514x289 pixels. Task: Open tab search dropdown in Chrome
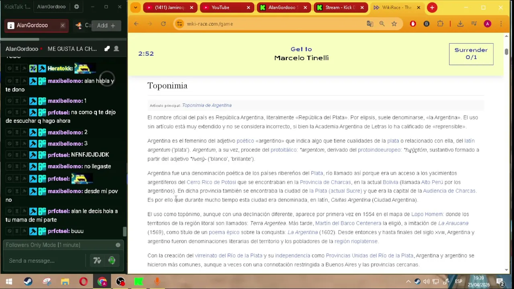[135, 7]
